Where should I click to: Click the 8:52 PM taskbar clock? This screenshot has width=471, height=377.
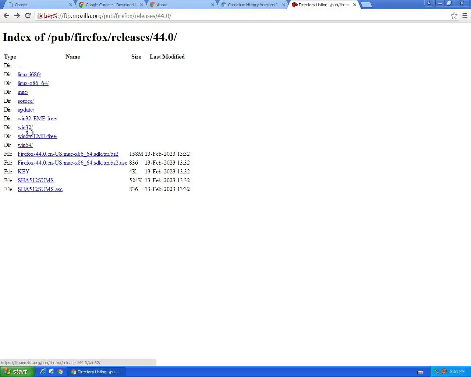[457, 372]
